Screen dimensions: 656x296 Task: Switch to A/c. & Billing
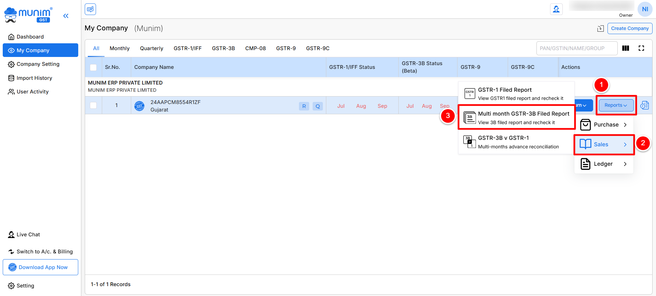40,252
